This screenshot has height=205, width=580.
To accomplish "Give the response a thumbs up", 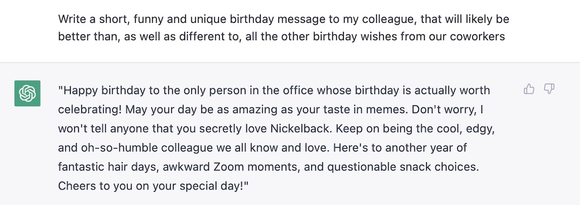I will click(529, 89).
